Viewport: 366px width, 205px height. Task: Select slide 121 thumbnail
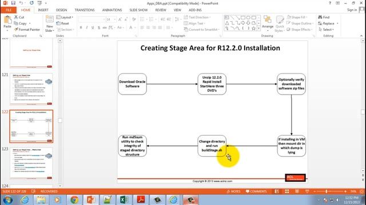tap(31, 89)
